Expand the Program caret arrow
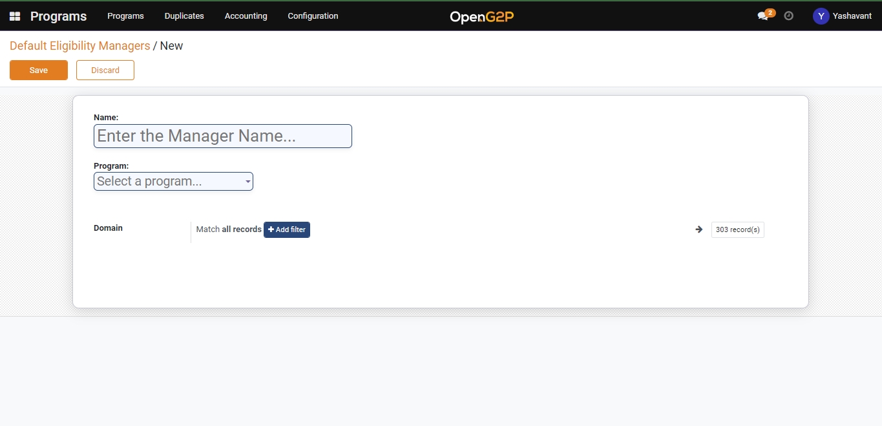882x426 pixels. 247,182
